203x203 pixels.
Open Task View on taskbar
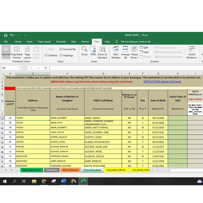pyautogui.click(x=24, y=181)
